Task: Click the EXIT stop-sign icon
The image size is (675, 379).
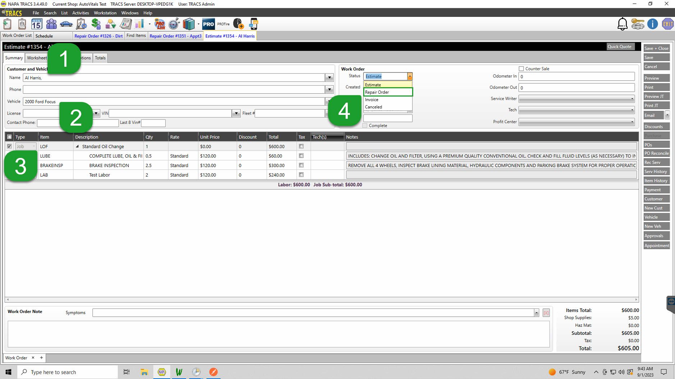Action: (668, 24)
